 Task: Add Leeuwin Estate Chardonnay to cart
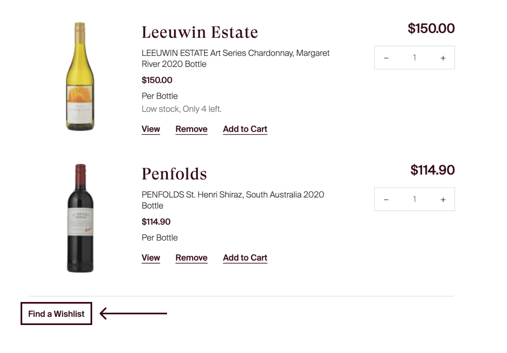pyautogui.click(x=245, y=129)
